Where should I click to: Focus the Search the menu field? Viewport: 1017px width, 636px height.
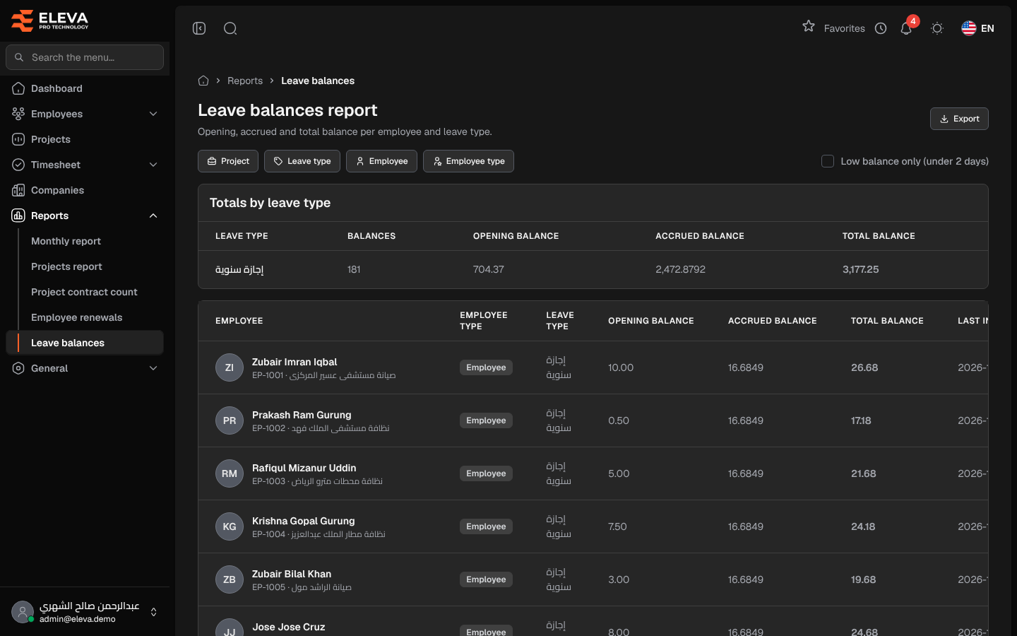click(85, 57)
